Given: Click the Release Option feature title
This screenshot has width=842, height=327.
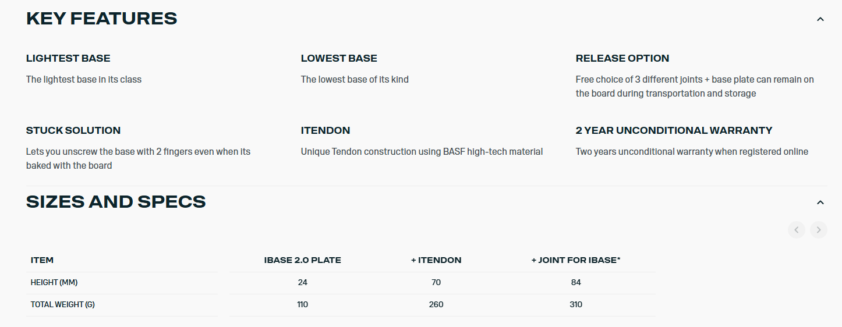Looking at the screenshot, I should [622, 58].
